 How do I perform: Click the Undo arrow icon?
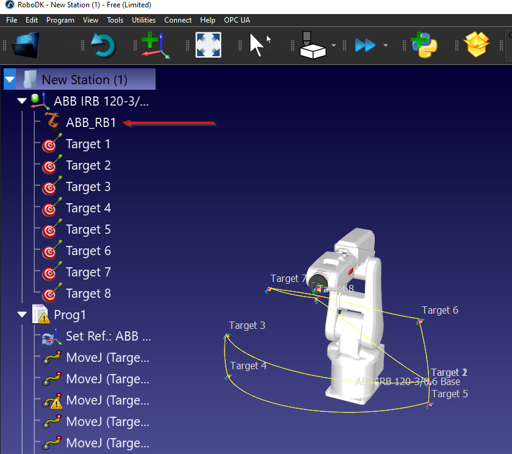coord(103,45)
